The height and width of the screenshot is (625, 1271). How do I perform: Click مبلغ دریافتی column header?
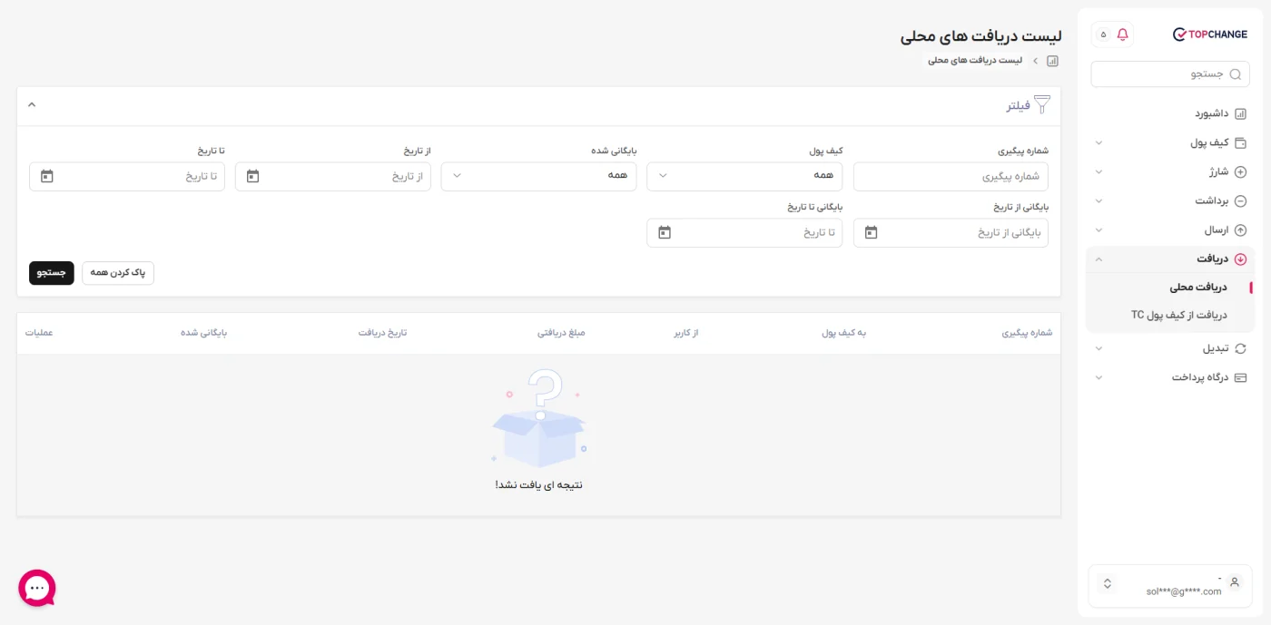click(561, 333)
